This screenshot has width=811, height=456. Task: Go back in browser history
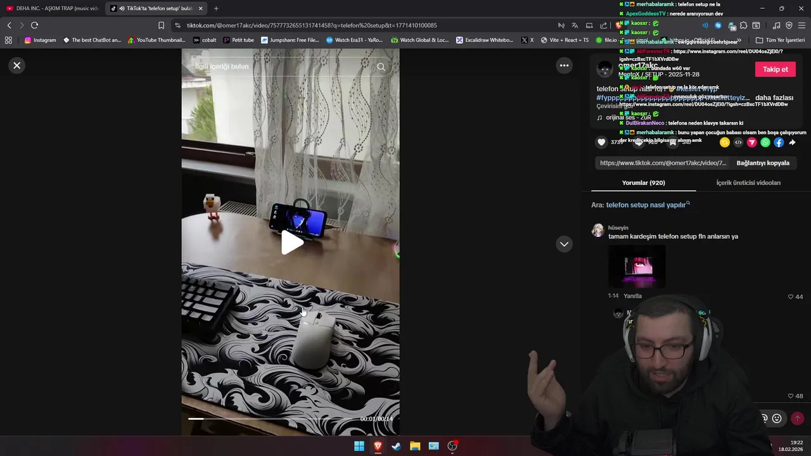(9, 25)
